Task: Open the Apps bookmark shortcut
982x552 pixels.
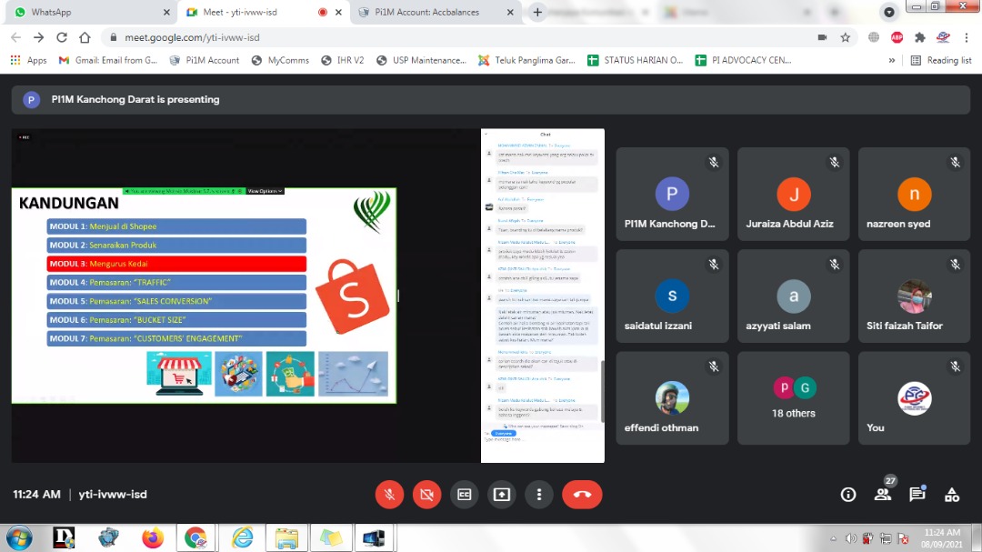Action: pos(28,60)
